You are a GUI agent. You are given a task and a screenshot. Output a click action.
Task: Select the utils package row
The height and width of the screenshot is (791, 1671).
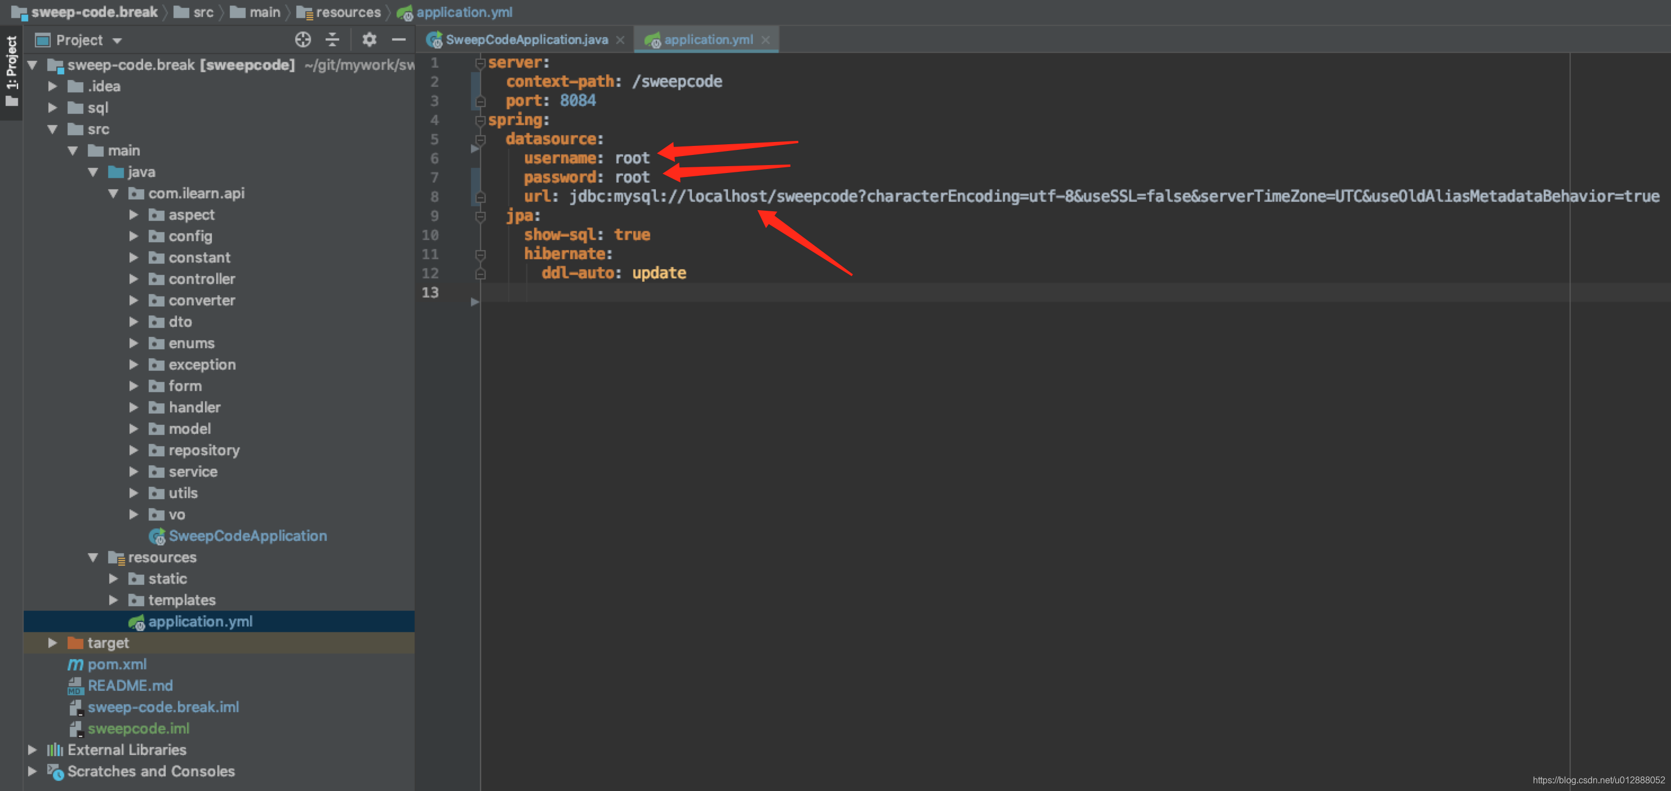point(219,493)
